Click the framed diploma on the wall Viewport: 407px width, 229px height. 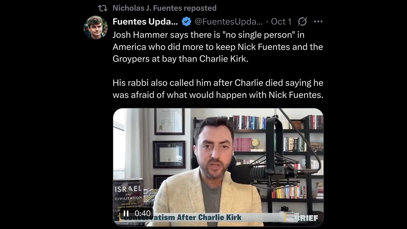[x=169, y=121]
